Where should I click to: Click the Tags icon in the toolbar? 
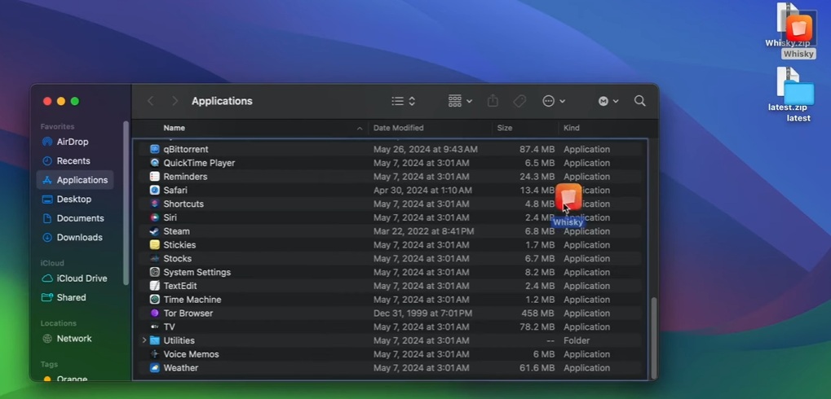coord(519,101)
